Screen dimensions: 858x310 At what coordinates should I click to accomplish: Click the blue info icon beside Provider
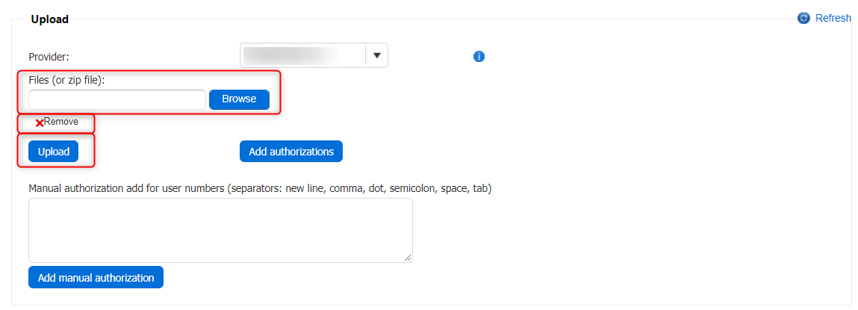point(479,56)
